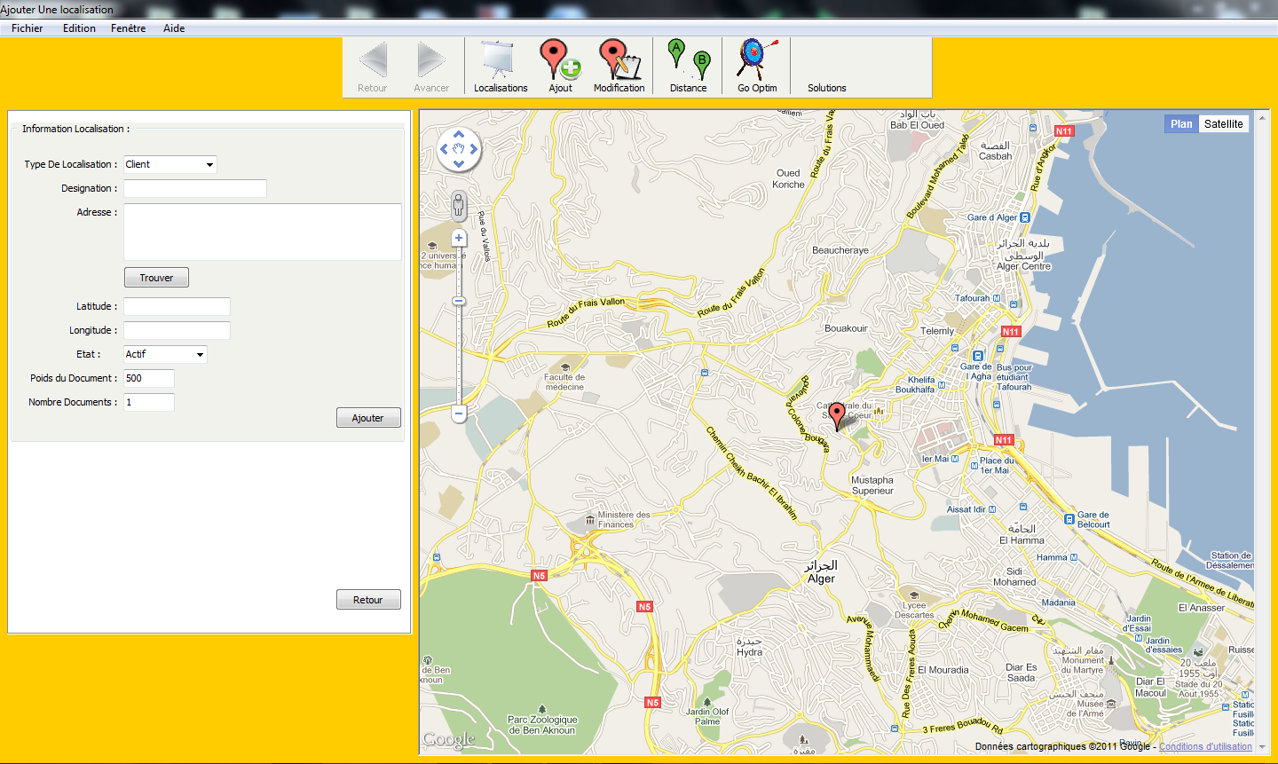
Task: Open the Type De Localisation dropdown
Action: (x=170, y=164)
